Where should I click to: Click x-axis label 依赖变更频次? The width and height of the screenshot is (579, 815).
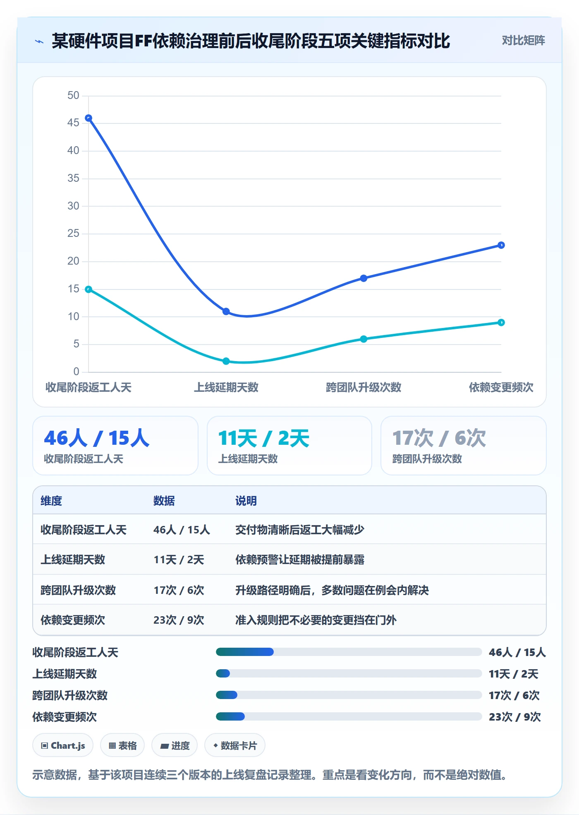click(501, 387)
